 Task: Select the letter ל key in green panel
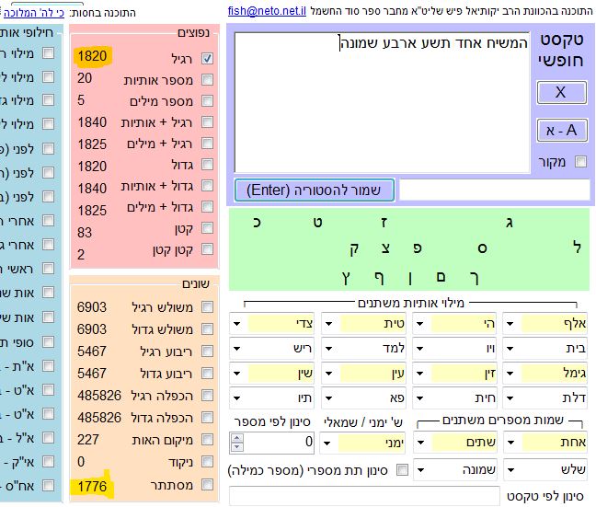(577, 248)
